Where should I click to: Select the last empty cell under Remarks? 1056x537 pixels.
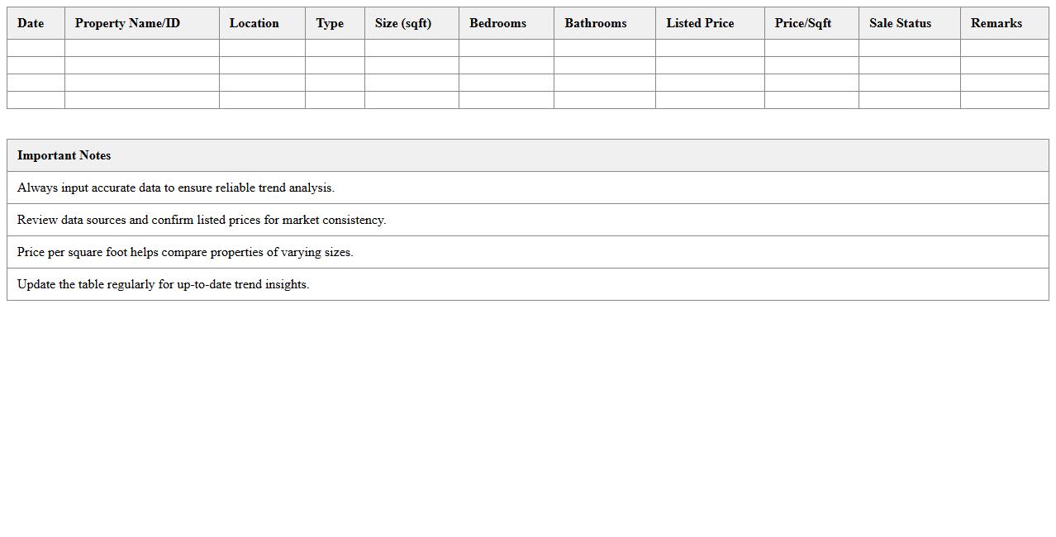(x=1004, y=100)
